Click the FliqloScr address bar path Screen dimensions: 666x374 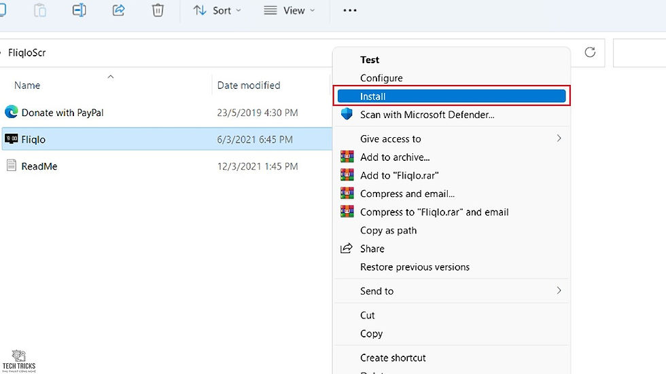pyautogui.click(x=27, y=52)
